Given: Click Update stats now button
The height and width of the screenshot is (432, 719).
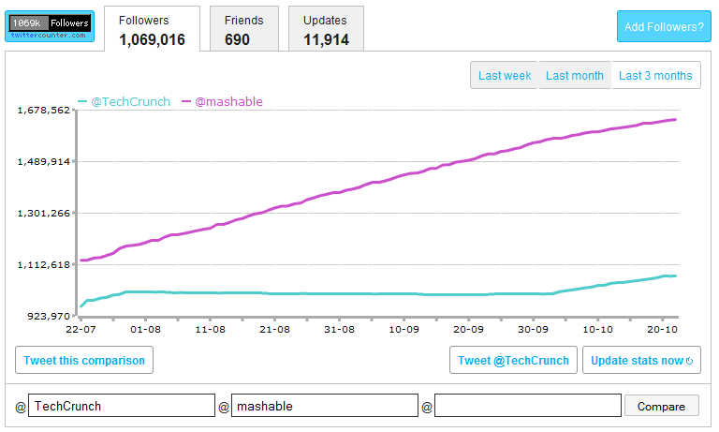Looking at the screenshot, I should 641,361.
